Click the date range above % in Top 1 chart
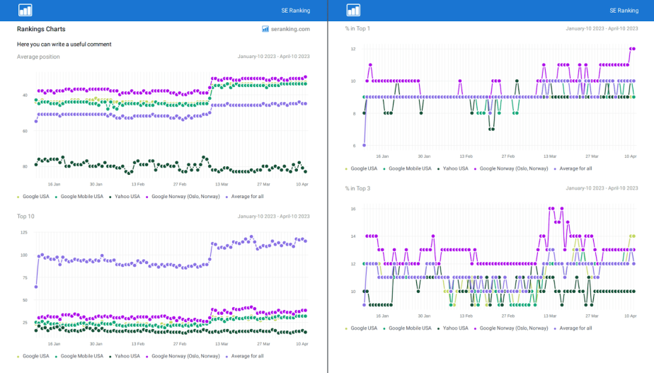The width and height of the screenshot is (654, 373). (602, 29)
